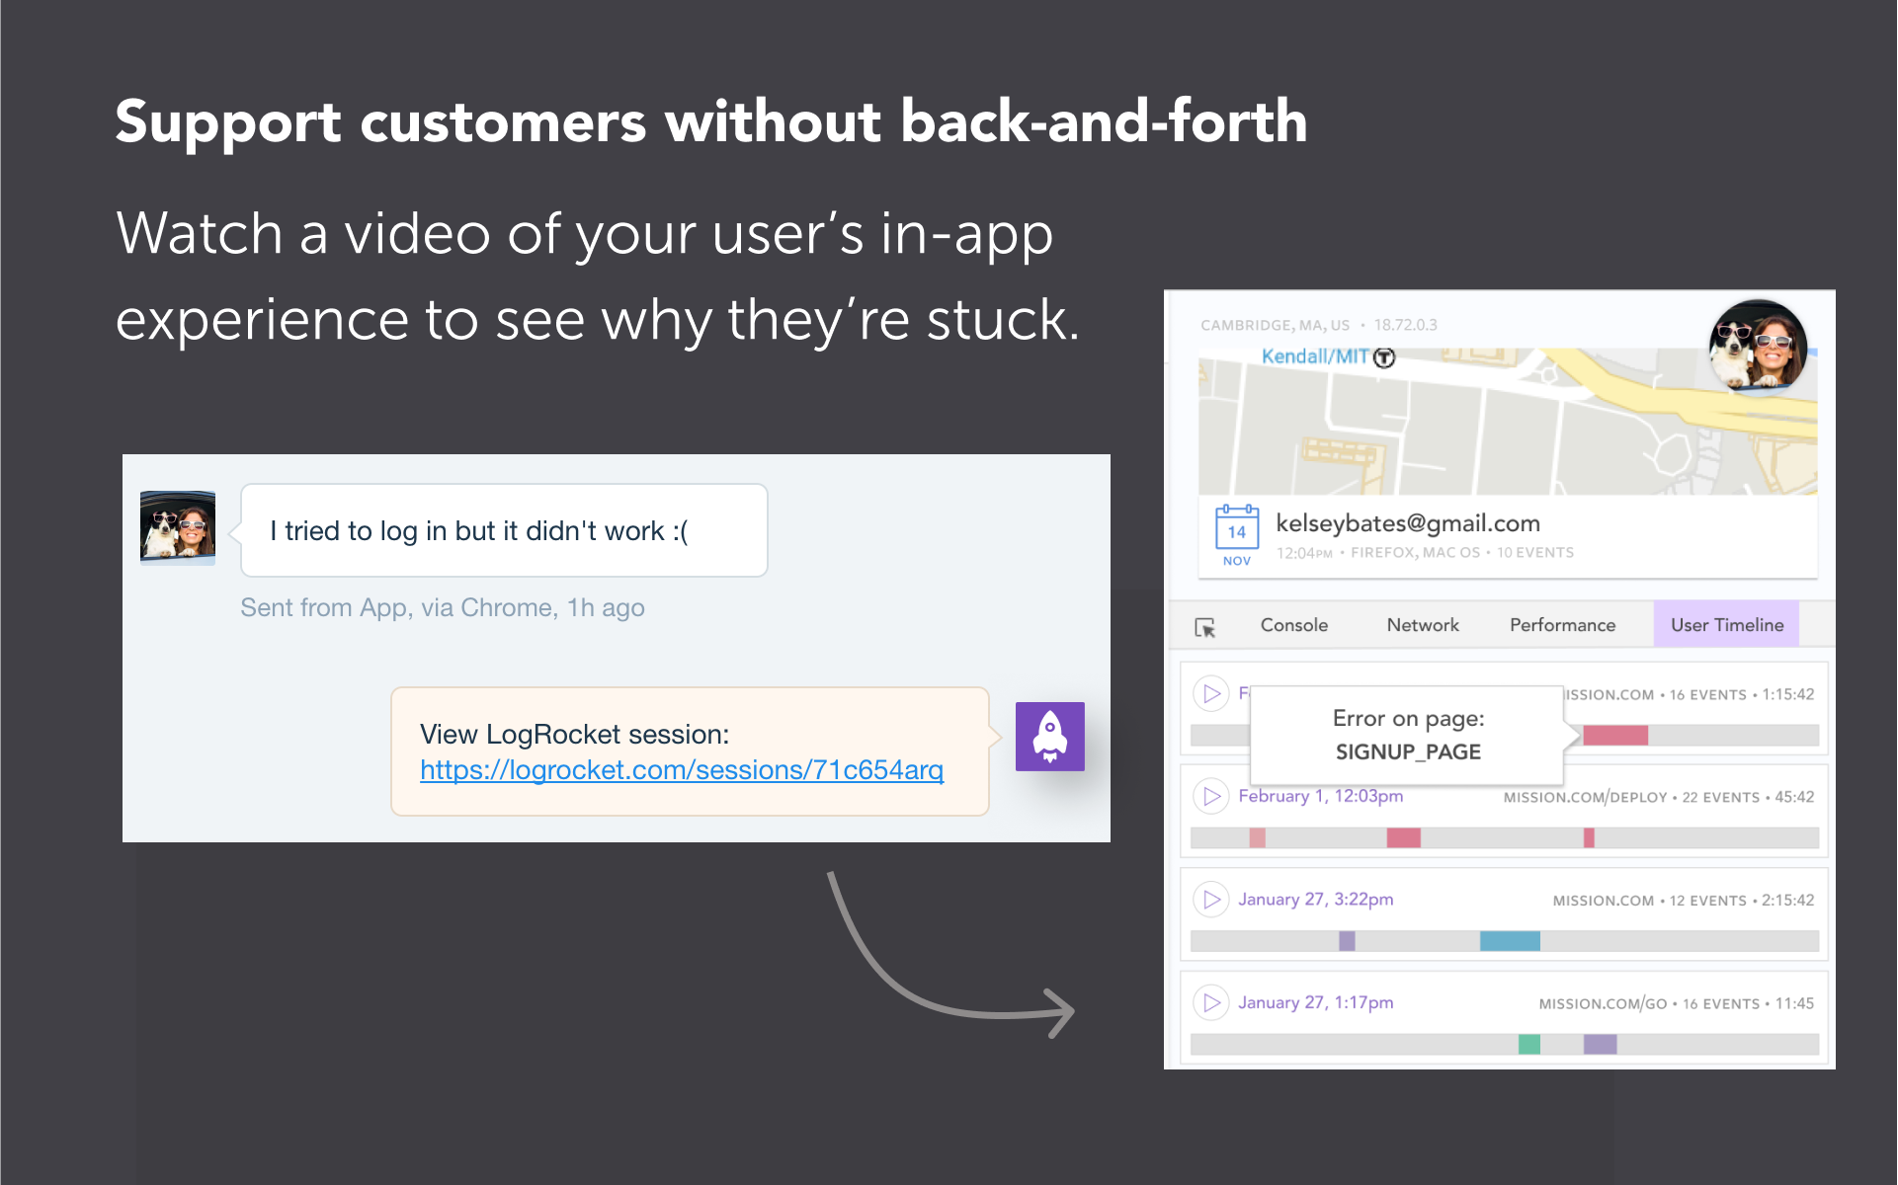Click the round user avatar on the map
The height and width of the screenshot is (1185, 1898).
click(1758, 347)
